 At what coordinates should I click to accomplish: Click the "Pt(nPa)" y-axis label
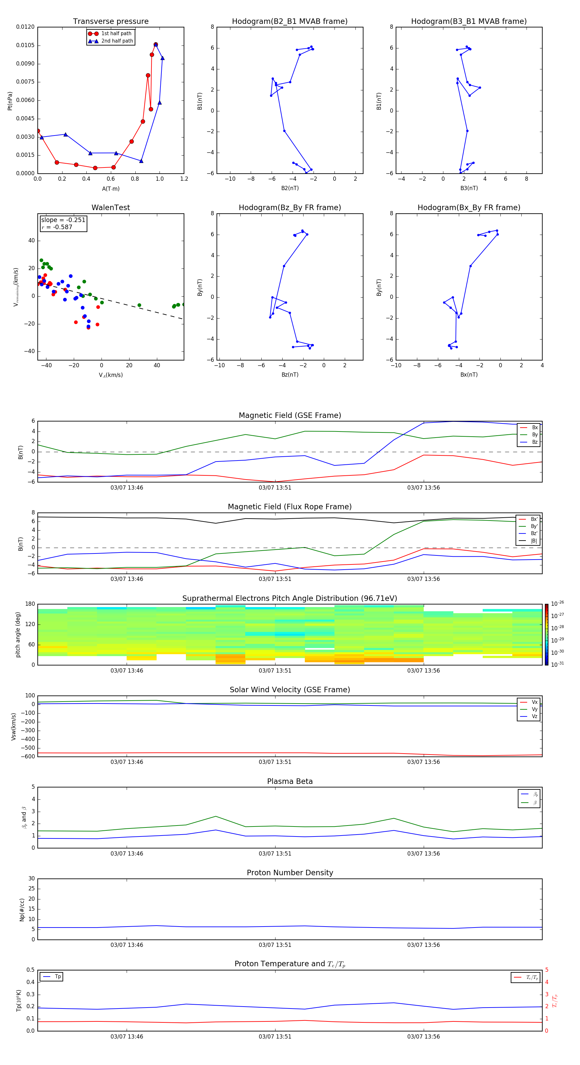[x=10, y=100]
